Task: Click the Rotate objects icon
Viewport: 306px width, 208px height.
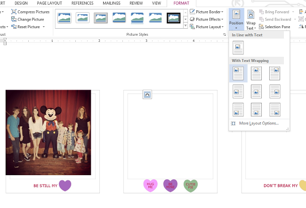Action: pos(301,26)
